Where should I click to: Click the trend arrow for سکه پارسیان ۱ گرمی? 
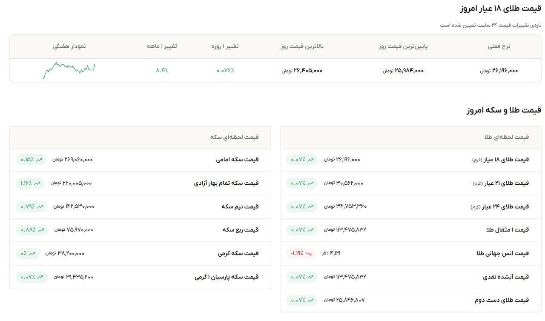pyautogui.click(x=40, y=277)
